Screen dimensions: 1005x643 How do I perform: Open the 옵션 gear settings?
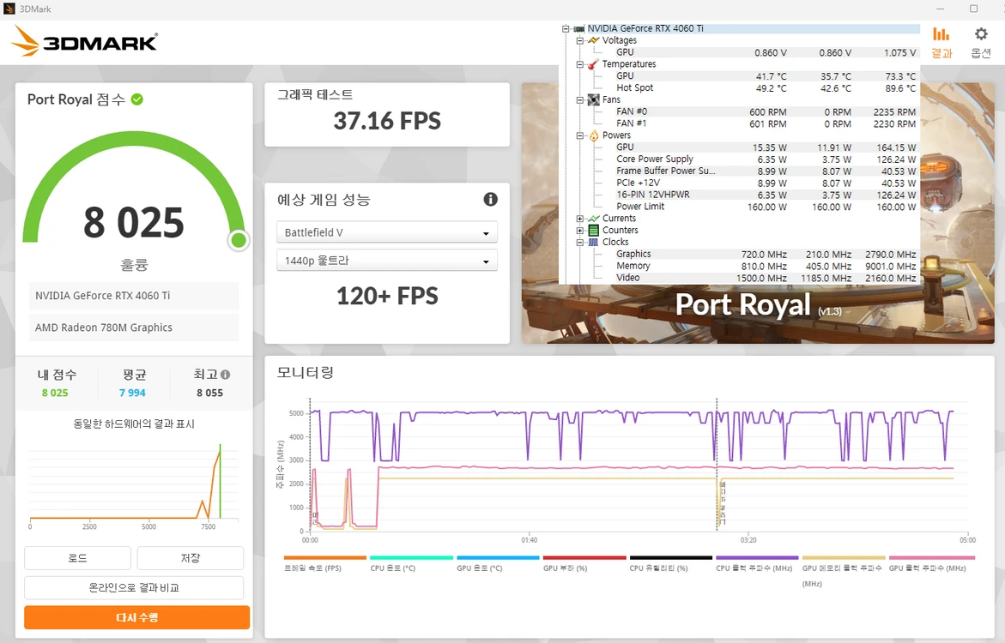981,42
